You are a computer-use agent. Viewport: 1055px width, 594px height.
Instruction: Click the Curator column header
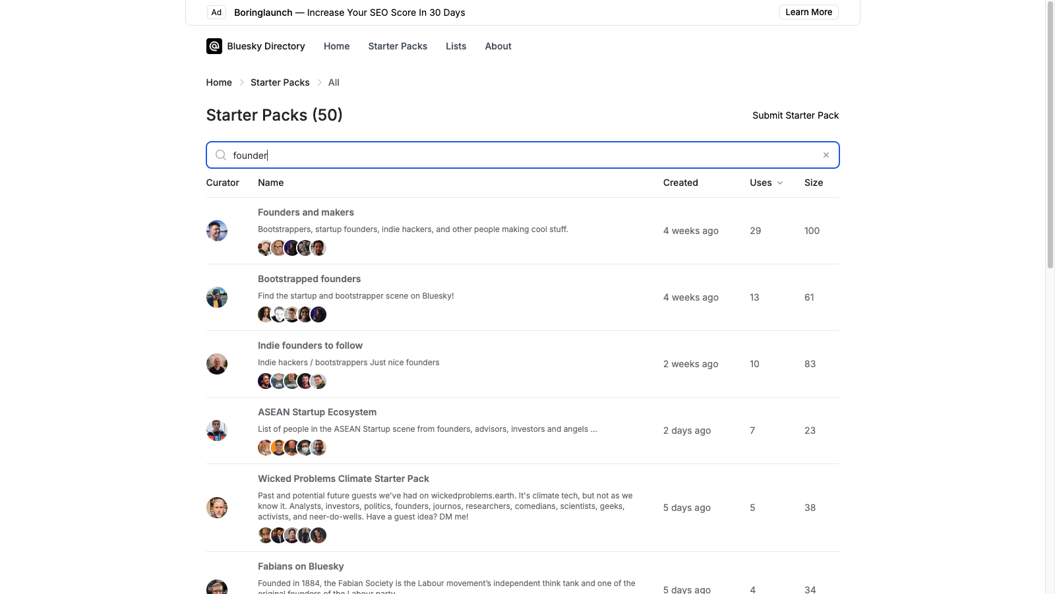tap(223, 183)
